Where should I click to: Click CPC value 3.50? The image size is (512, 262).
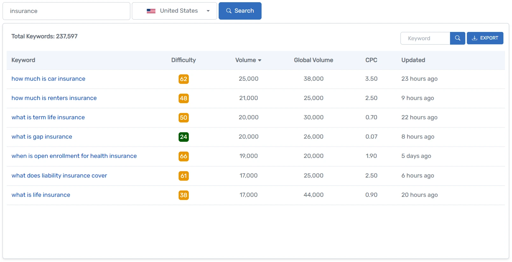coord(371,79)
